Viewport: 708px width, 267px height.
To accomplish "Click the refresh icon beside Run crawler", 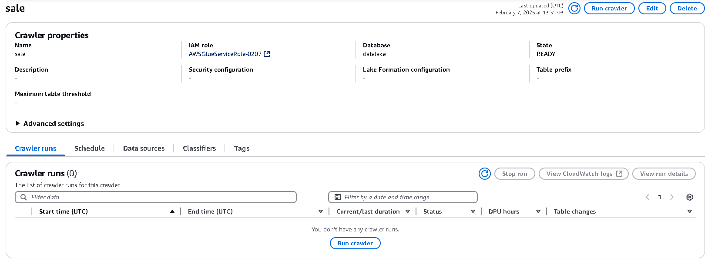I will point(574,8).
